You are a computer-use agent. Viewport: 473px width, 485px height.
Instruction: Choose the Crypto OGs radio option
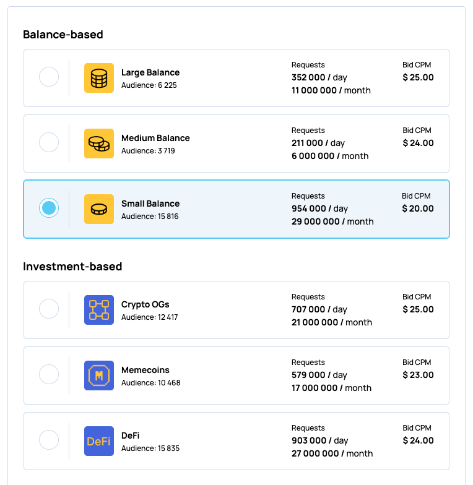pyautogui.click(x=49, y=309)
